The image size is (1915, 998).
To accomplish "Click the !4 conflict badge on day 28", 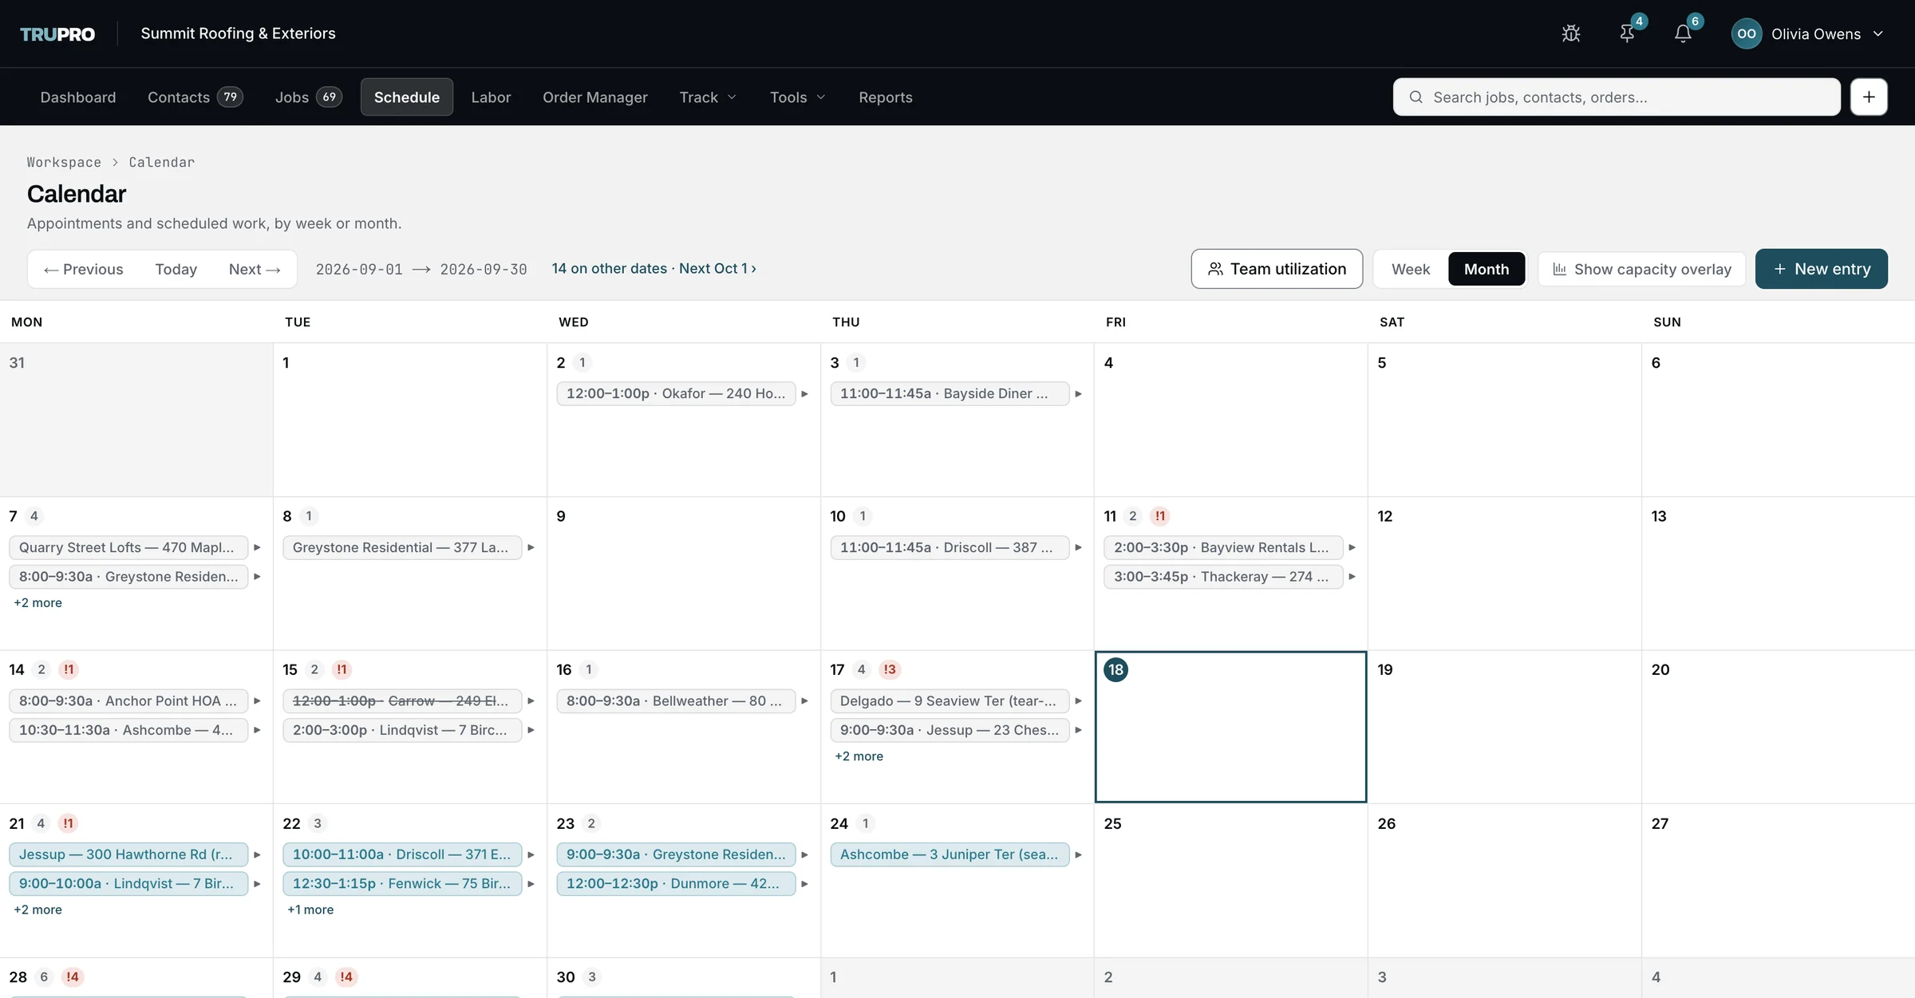I will (x=73, y=976).
